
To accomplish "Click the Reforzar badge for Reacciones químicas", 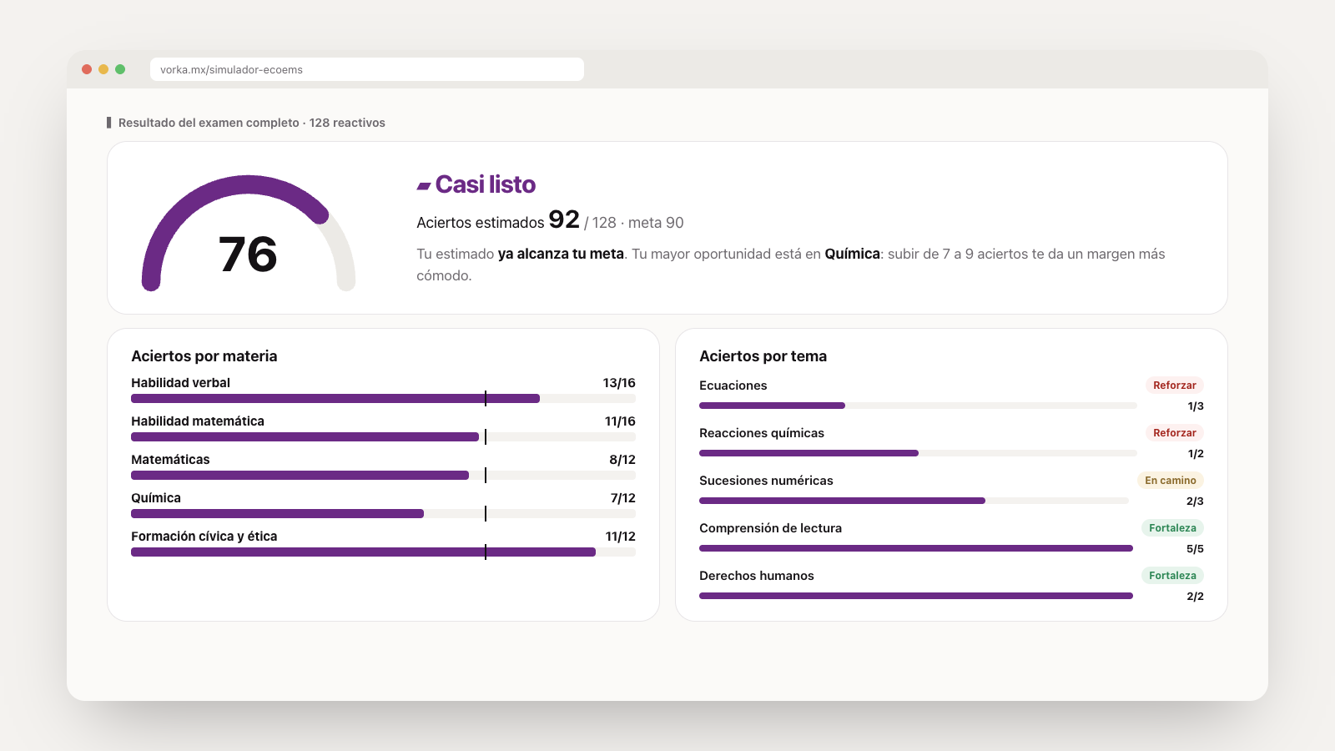I will pyautogui.click(x=1174, y=433).
